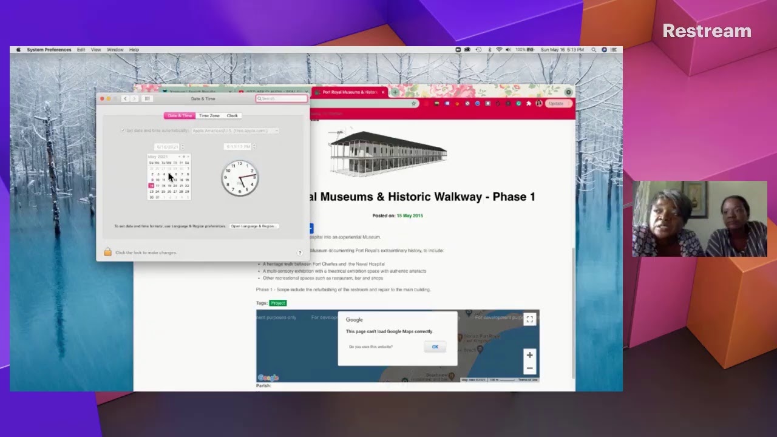The width and height of the screenshot is (777, 437).
Task: Click Show All grid icon in Date & Time
Action: (x=147, y=98)
